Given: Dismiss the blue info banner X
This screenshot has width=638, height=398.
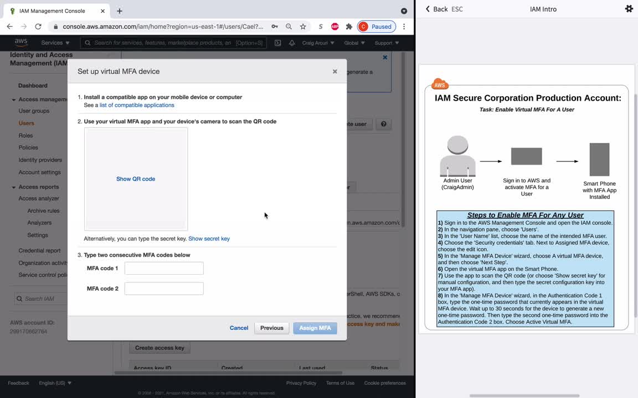Looking at the screenshot, I should point(385,57).
